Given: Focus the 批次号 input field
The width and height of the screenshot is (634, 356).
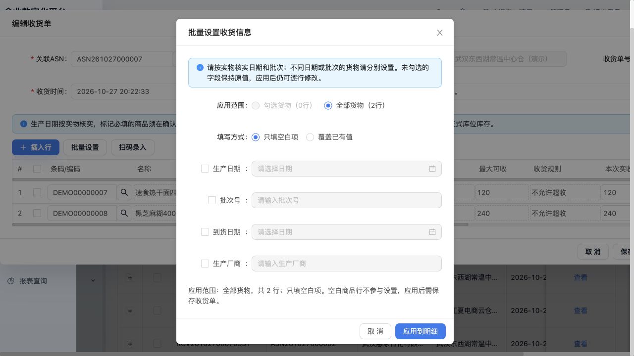Looking at the screenshot, I should [347, 200].
